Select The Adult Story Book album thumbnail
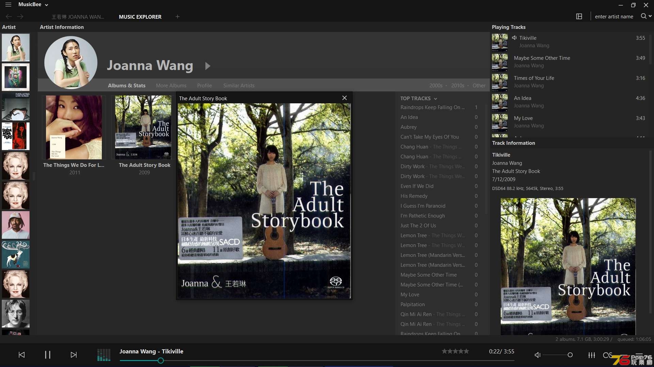This screenshot has width=654, height=367. point(143,127)
